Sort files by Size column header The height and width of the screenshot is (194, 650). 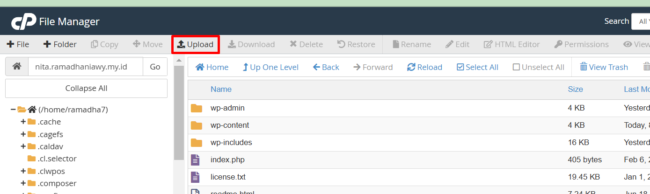point(575,89)
